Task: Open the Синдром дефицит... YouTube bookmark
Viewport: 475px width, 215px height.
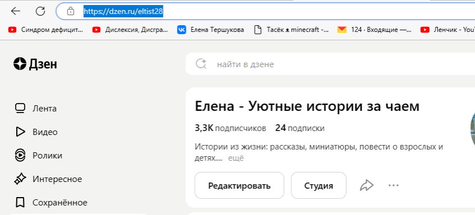Action: tap(45, 30)
